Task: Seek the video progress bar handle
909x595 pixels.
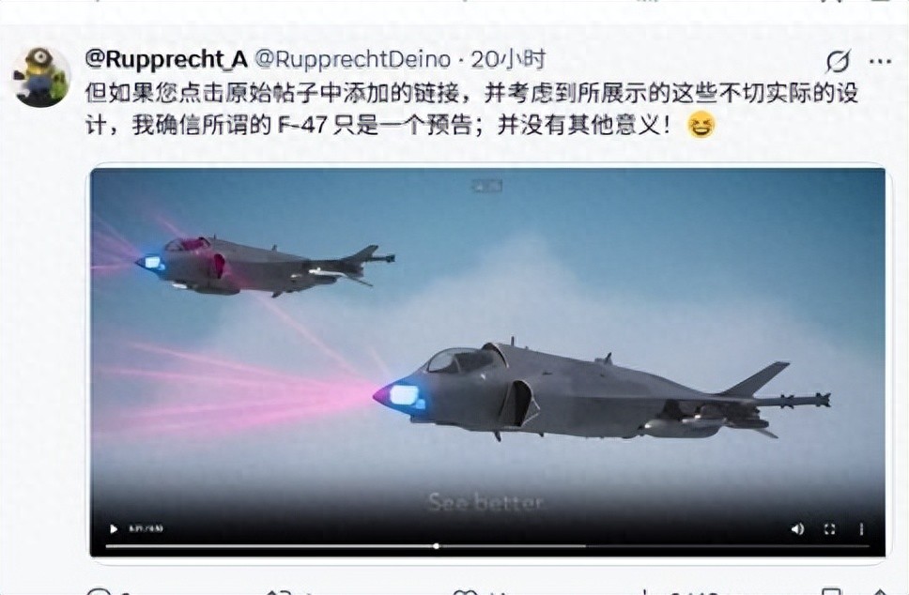Action: click(x=436, y=546)
